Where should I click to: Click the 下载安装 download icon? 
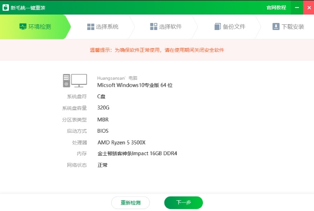point(276,26)
